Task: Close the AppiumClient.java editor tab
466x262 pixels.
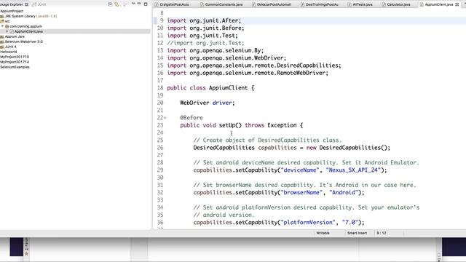Action: [457, 4]
